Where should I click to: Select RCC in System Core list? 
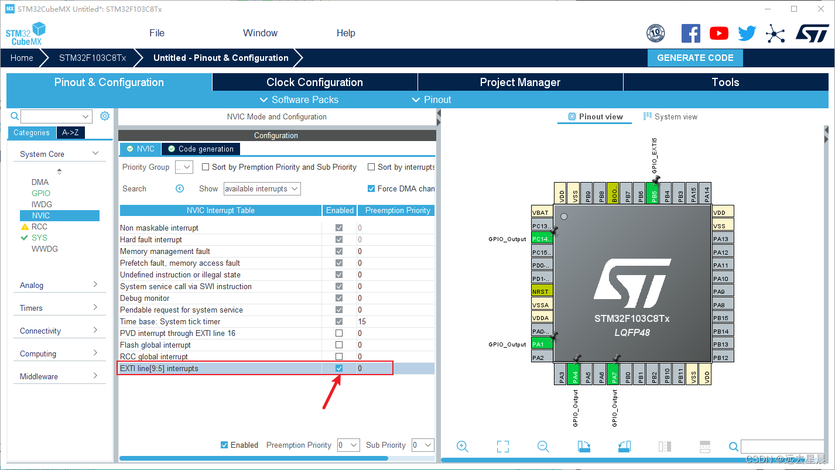pos(39,227)
